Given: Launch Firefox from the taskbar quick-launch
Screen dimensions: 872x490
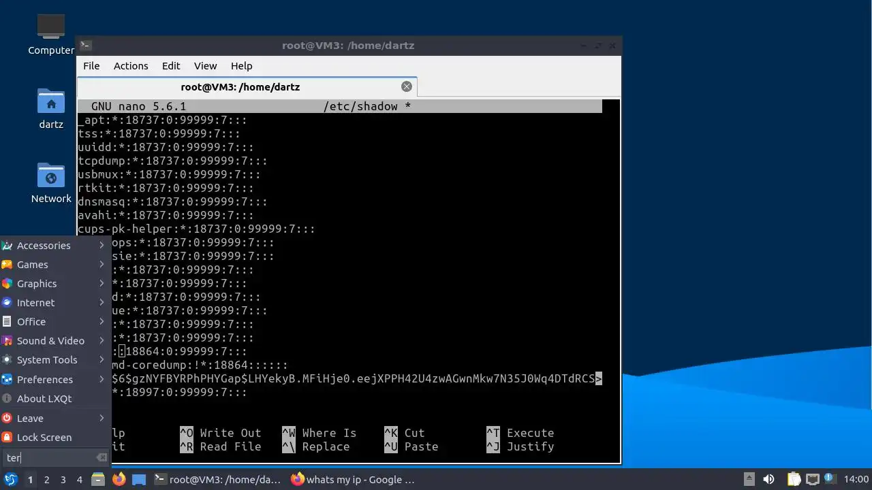Looking at the screenshot, I should (x=119, y=479).
